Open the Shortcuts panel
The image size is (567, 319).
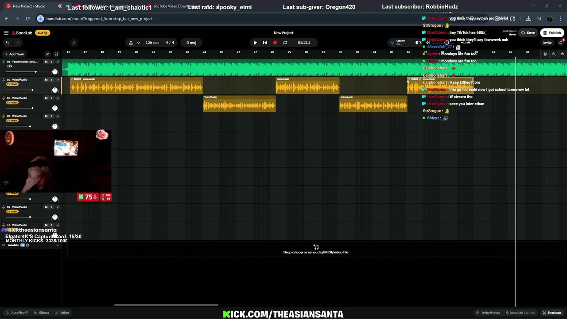552,313
